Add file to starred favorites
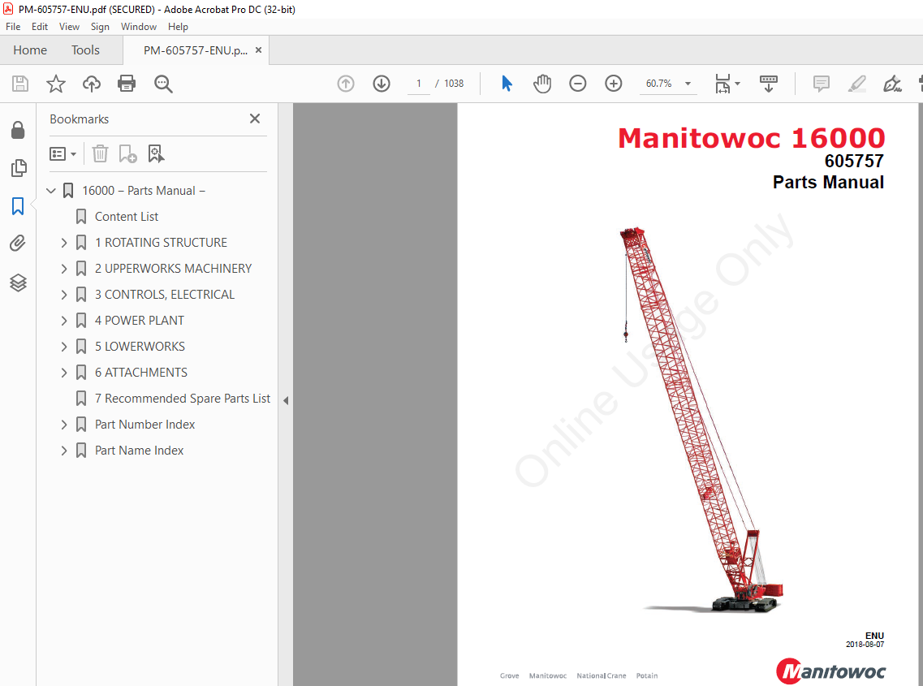 [56, 84]
